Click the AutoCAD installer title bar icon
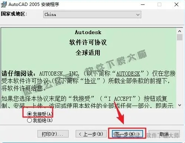Viewport: 185px width, 143px height. 4,4
